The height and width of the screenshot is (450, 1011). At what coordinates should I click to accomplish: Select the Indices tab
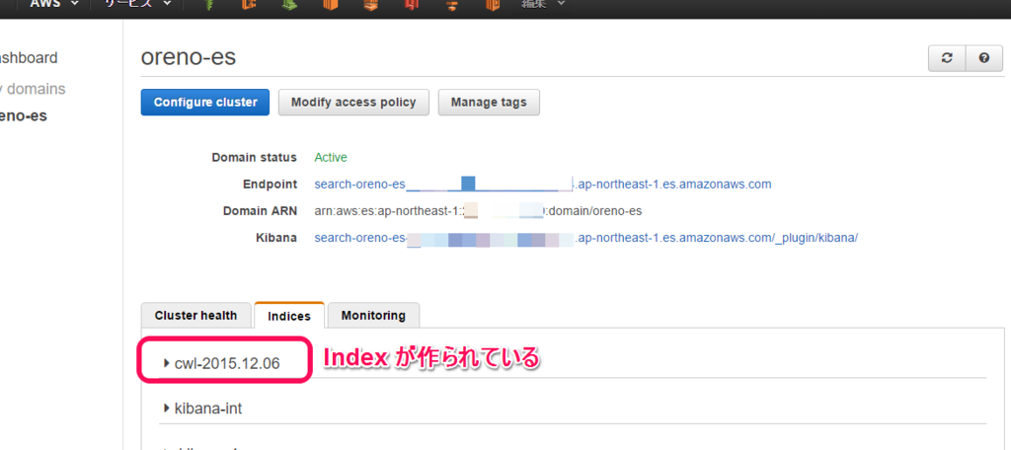tap(289, 315)
